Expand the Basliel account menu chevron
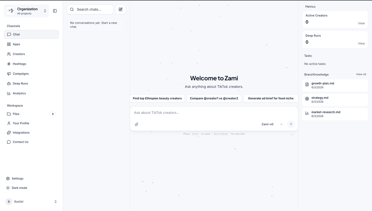372x211 pixels. point(55,202)
